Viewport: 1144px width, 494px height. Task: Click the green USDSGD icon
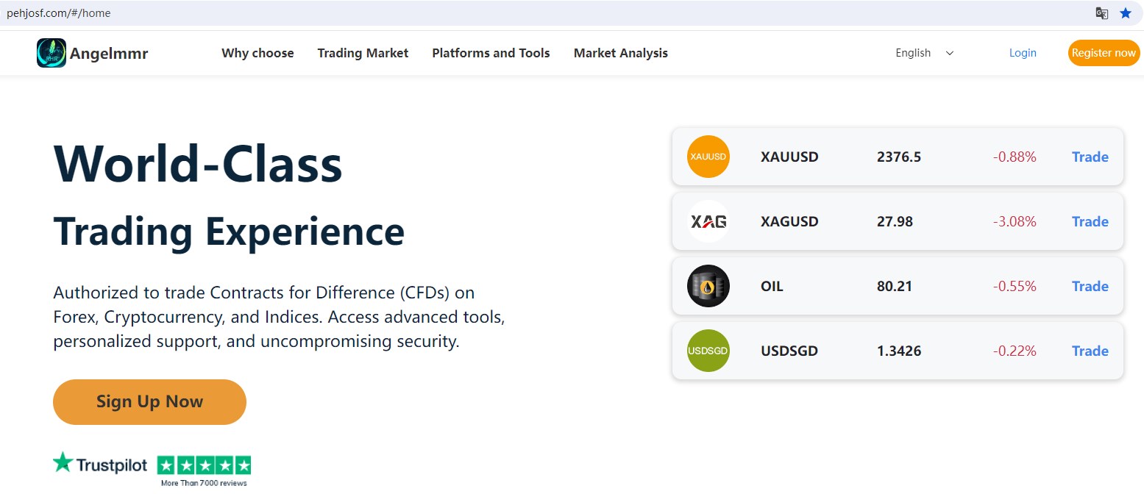tap(708, 351)
